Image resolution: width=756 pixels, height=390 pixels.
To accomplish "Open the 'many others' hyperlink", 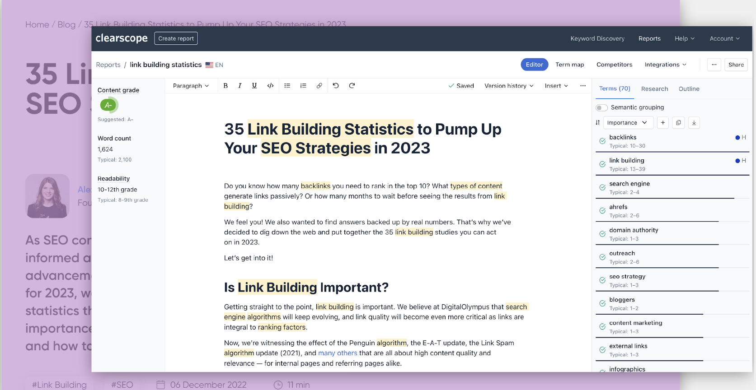I will [338, 353].
